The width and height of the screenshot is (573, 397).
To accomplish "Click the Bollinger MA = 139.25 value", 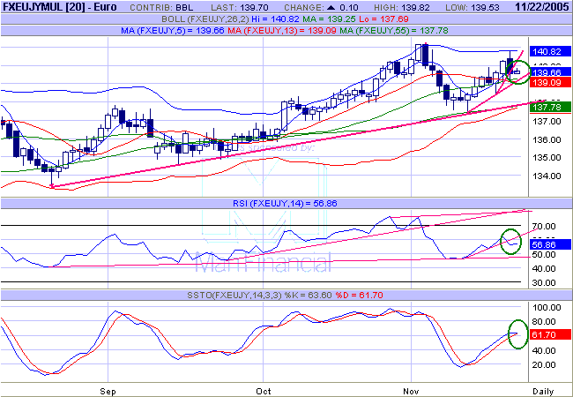I will tap(330, 19).
